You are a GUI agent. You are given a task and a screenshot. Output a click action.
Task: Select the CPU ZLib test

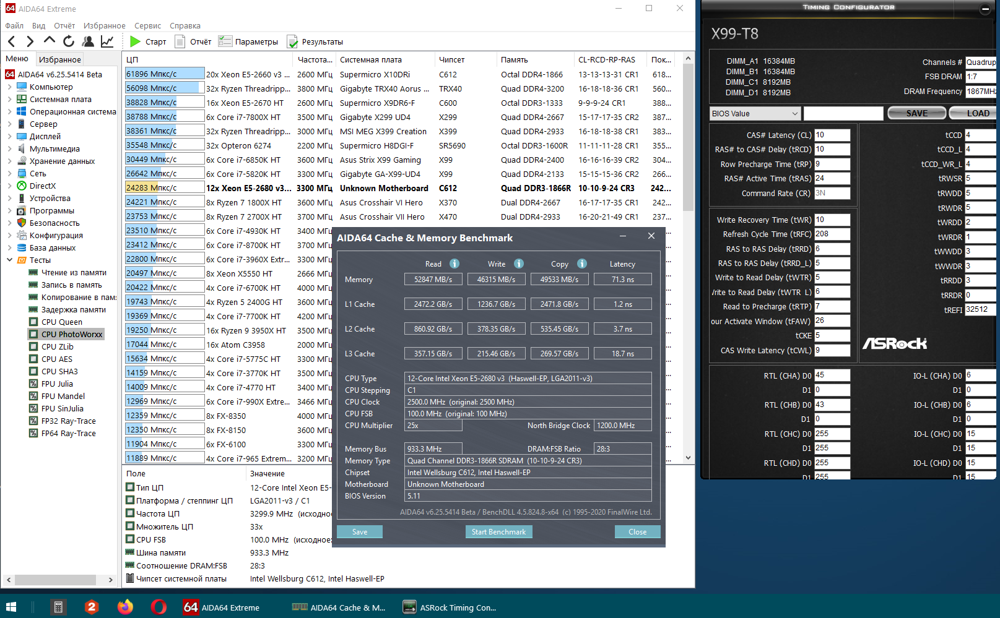point(57,346)
